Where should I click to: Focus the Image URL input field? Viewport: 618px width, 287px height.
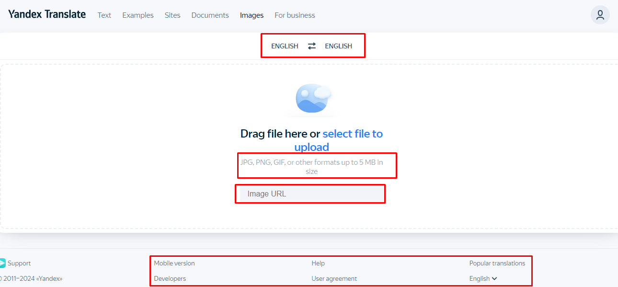pyautogui.click(x=311, y=194)
